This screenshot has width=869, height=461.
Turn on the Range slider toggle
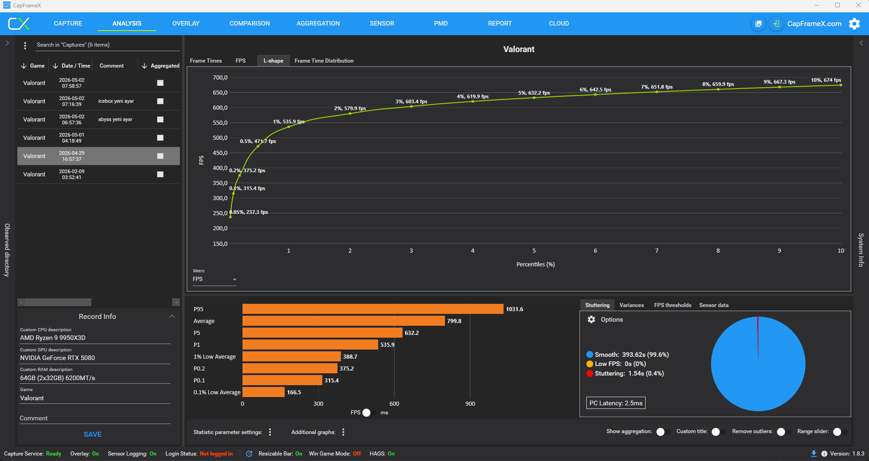[840, 432]
